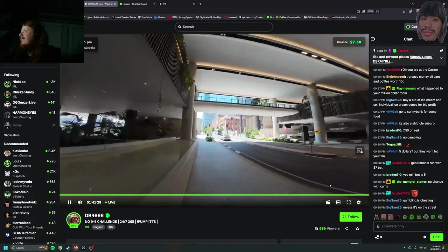Click the 133% zoom level indicator
This screenshot has width=448, height=252.
[370, 11]
